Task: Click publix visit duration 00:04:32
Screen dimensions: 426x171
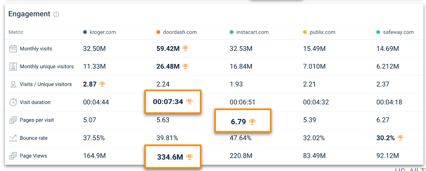Action: [x=316, y=102]
